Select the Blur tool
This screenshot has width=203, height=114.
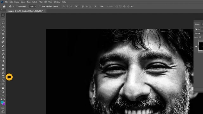3,65
